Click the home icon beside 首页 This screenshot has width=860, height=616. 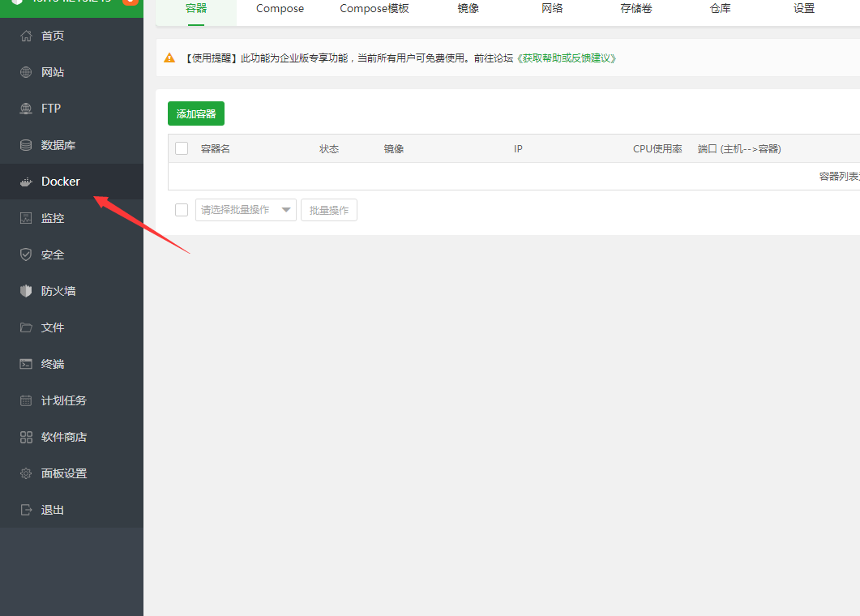coord(26,36)
